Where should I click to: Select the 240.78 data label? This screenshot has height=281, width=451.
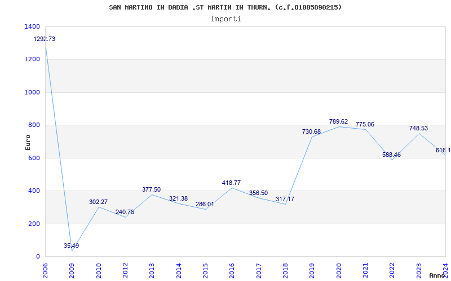125,212
